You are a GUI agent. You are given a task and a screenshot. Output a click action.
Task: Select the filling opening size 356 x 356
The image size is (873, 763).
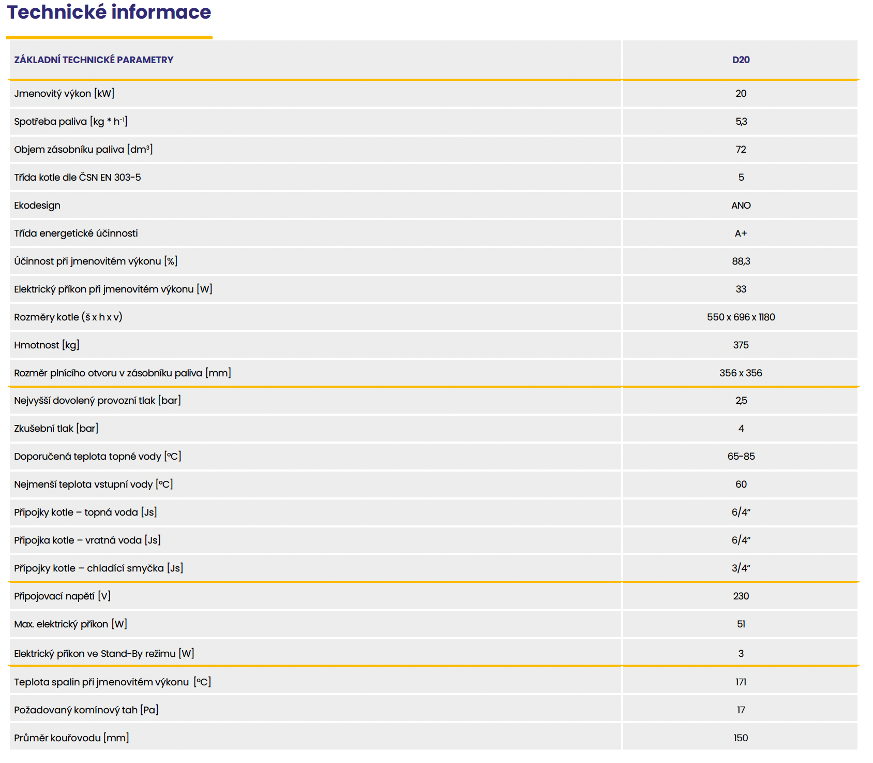pyautogui.click(x=741, y=373)
